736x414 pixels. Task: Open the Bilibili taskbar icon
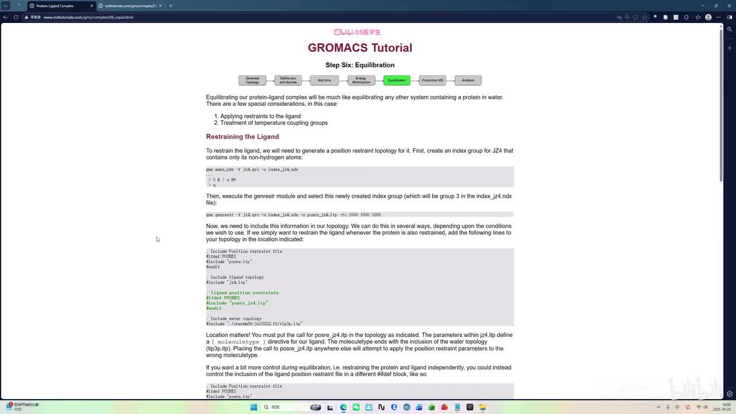coord(369,407)
